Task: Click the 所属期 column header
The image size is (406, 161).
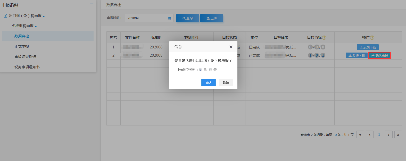Action: point(156,37)
